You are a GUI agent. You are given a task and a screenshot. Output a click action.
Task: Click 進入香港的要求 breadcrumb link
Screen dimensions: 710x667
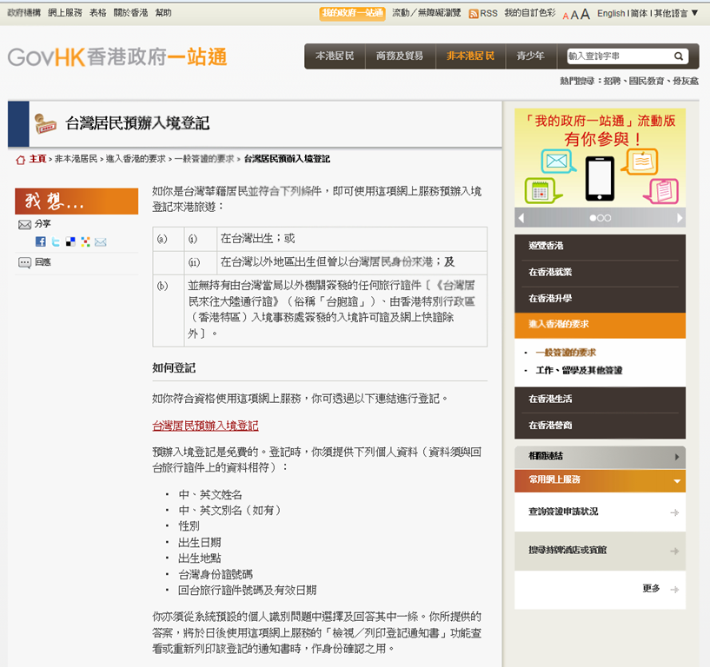[x=136, y=159]
